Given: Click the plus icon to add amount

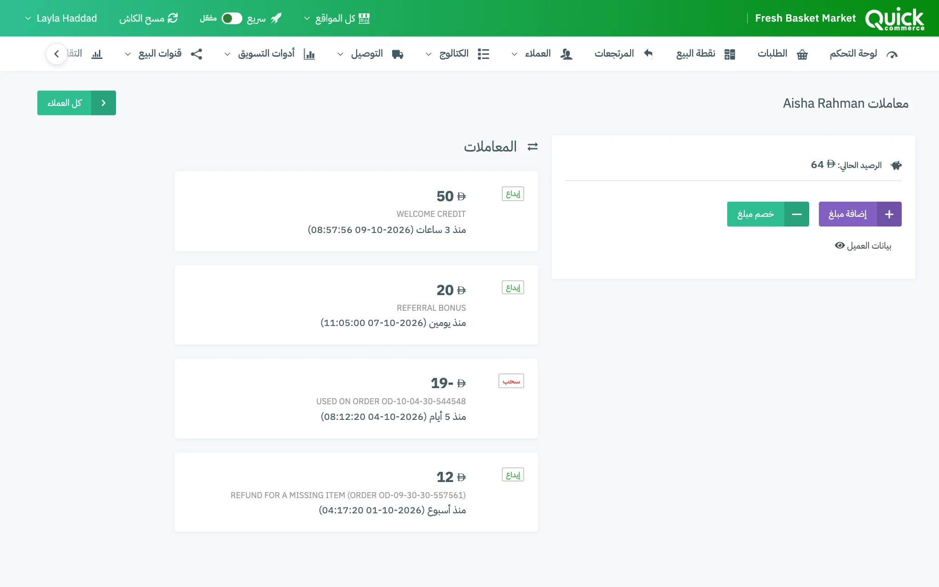Looking at the screenshot, I should (x=889, y=214).
